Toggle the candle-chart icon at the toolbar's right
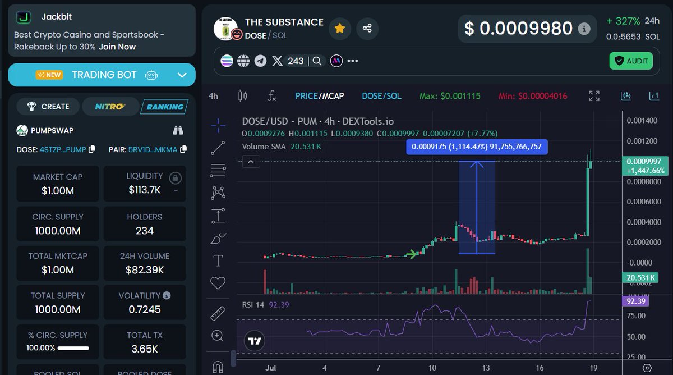Viewport: 673px width, 375px height. click(x=626, y=96)
